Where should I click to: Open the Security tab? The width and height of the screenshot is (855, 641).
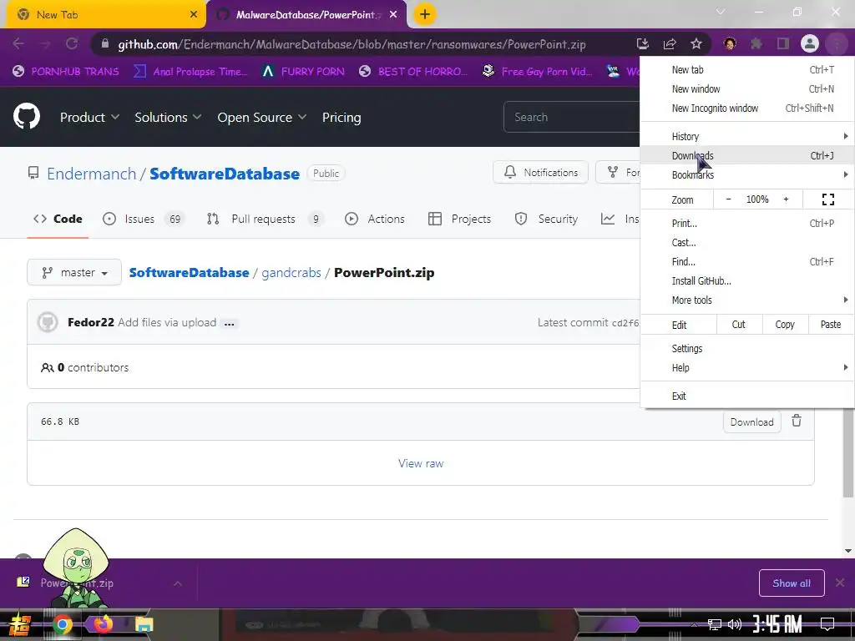[x=546, y=219]
